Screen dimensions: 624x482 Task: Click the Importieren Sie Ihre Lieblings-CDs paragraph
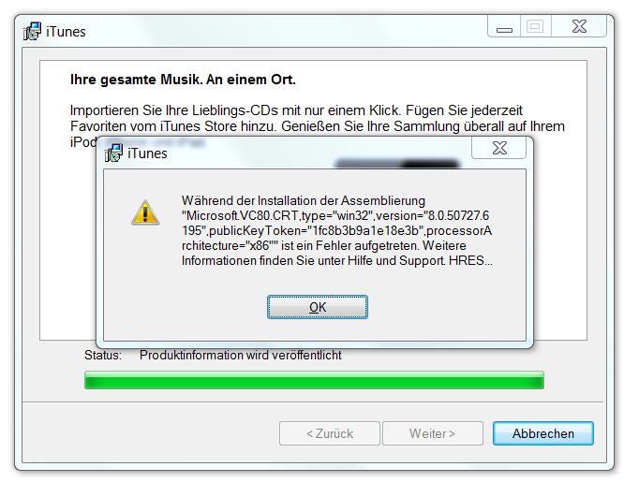(x=318, y=125)
